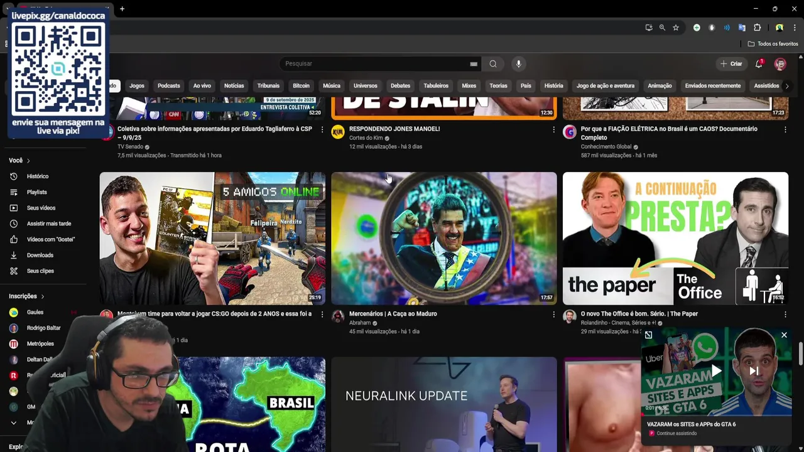
Task: Open the blue sound waves extension icon
Action: tap(727, 28)
